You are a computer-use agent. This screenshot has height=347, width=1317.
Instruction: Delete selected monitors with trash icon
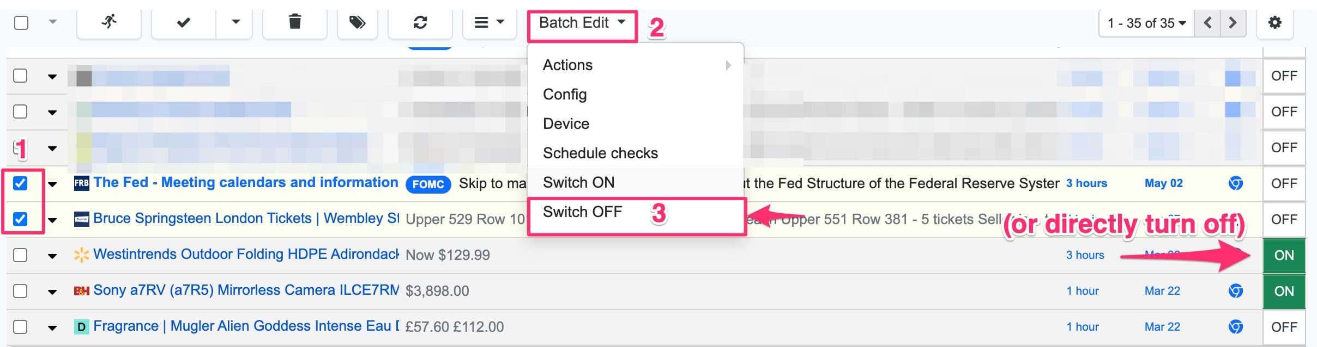[x=295, y=23]
